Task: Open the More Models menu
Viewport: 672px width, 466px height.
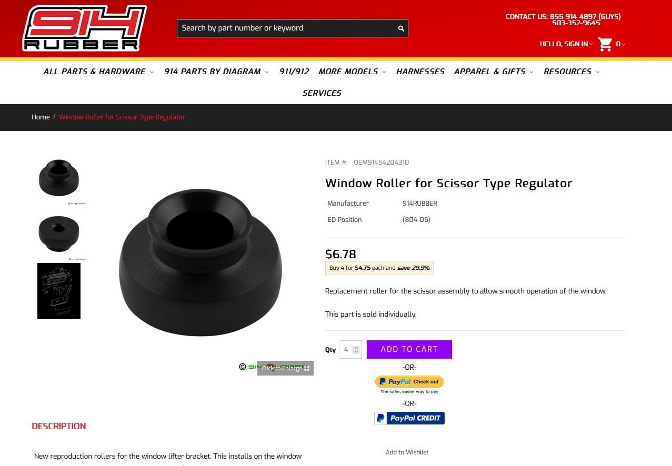Action: coord(352,72)
